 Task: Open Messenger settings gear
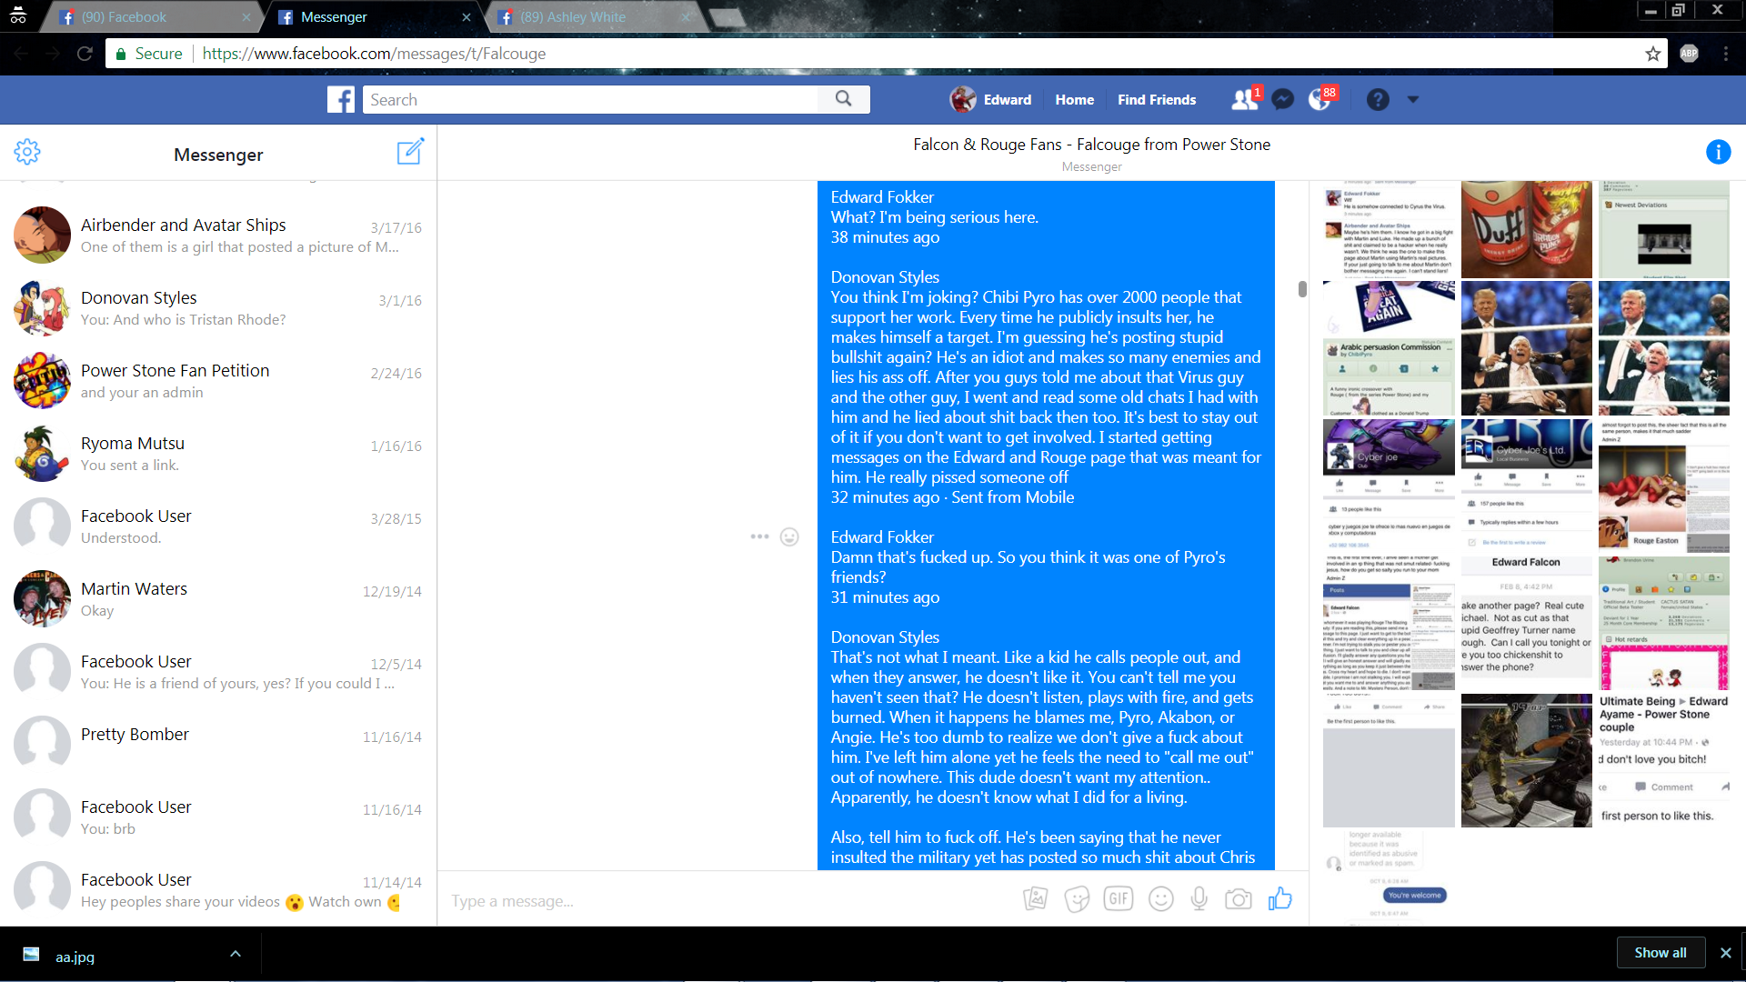pyautogui.click(x=27, y=152)
